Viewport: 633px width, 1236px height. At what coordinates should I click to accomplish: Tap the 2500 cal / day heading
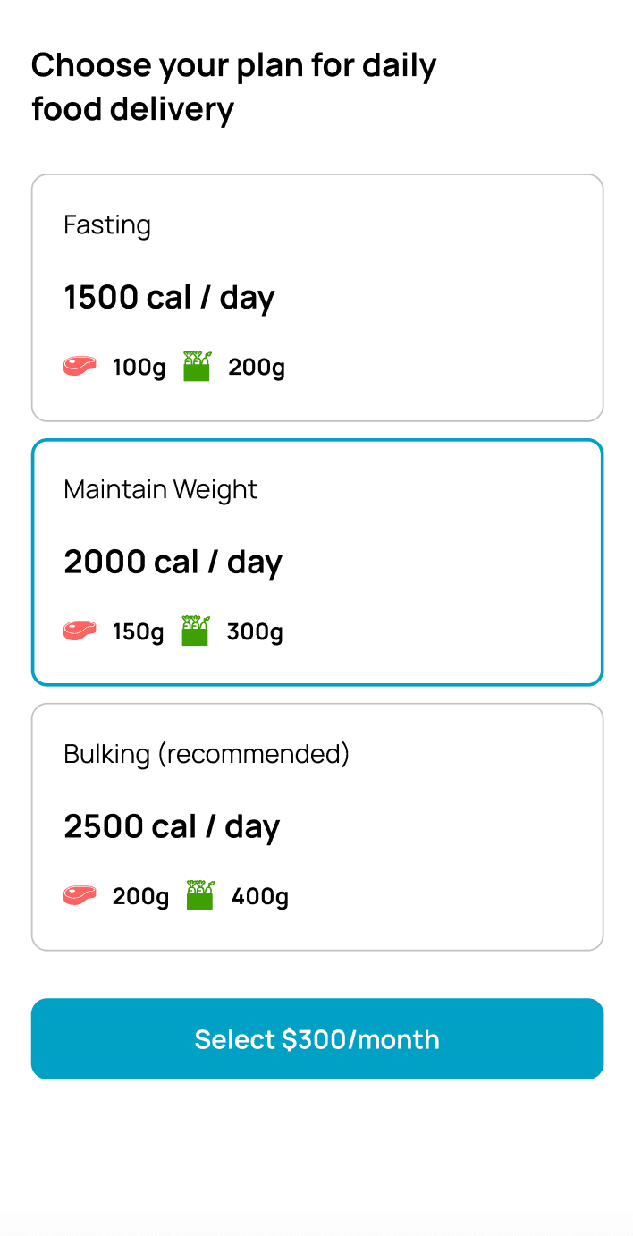click(172, 827)
